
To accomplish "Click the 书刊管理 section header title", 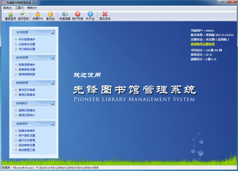I will pyautogui.click(x=22, y=32).
